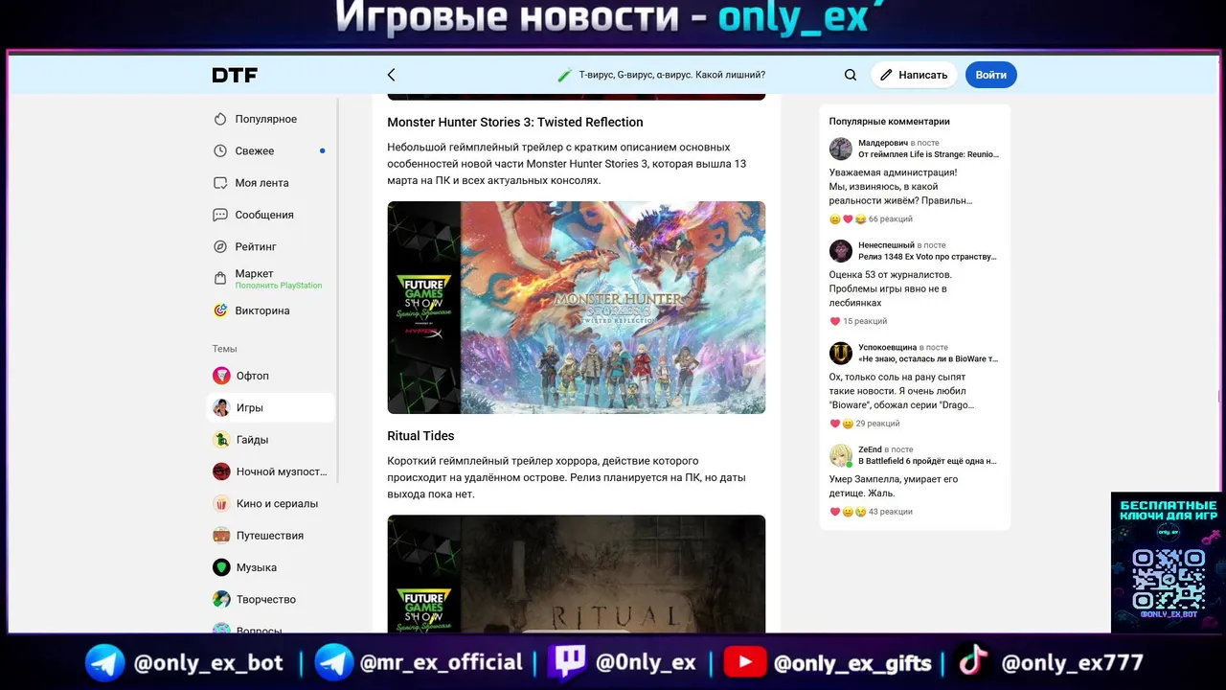Click the Ritual Tides heading
This screenshot has width=1226, height=690.
420,435
